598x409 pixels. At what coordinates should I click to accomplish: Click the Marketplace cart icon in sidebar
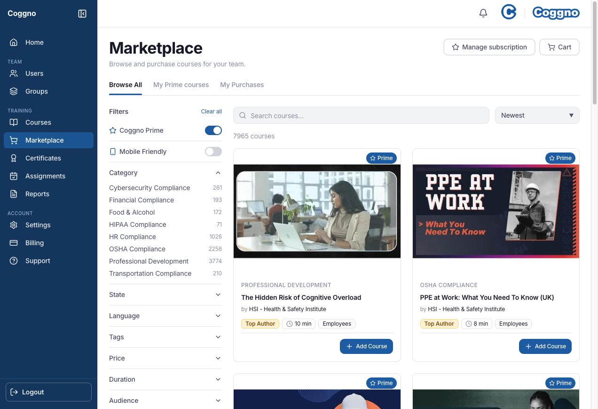coord(14,140)
